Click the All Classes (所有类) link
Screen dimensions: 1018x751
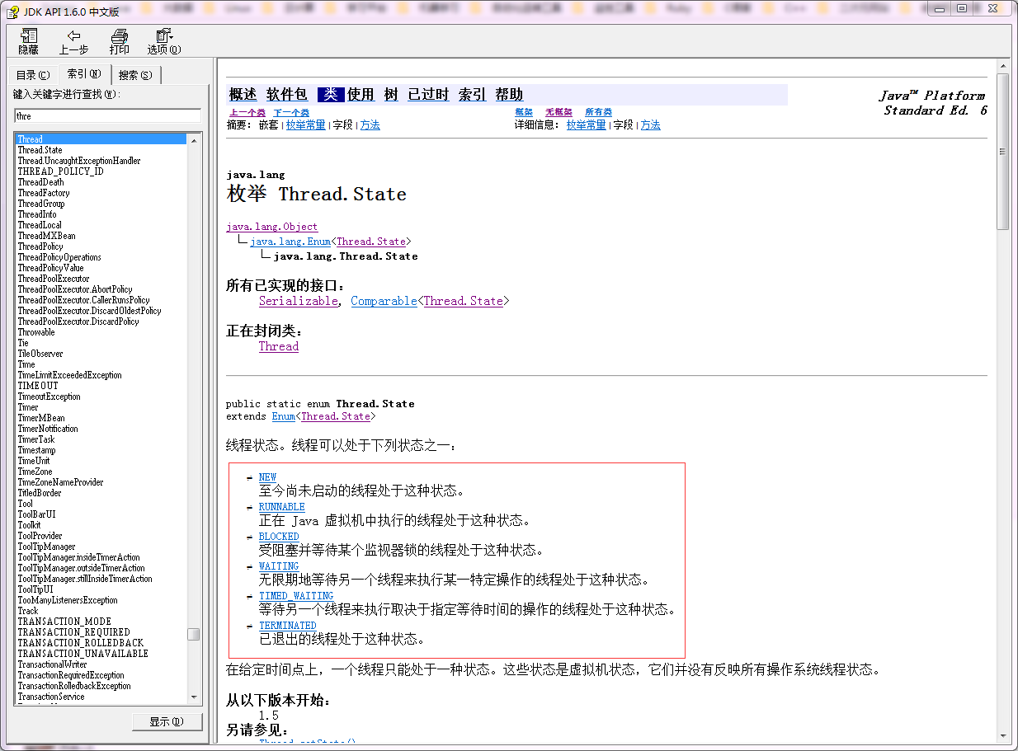599,112
